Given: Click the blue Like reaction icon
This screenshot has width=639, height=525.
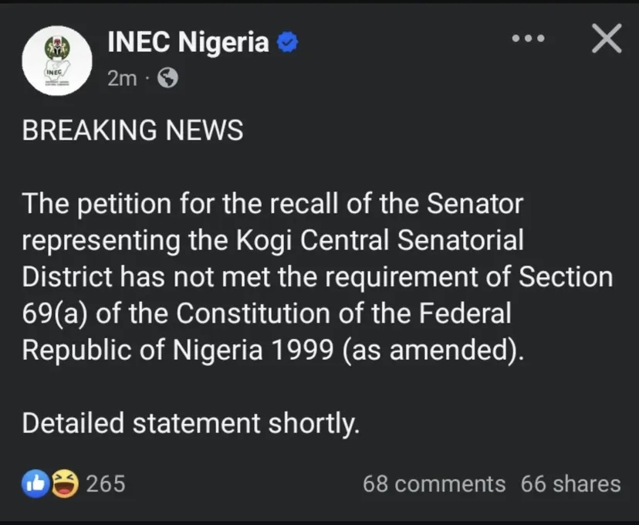Looking at the screenshot, I should point(36,484).
